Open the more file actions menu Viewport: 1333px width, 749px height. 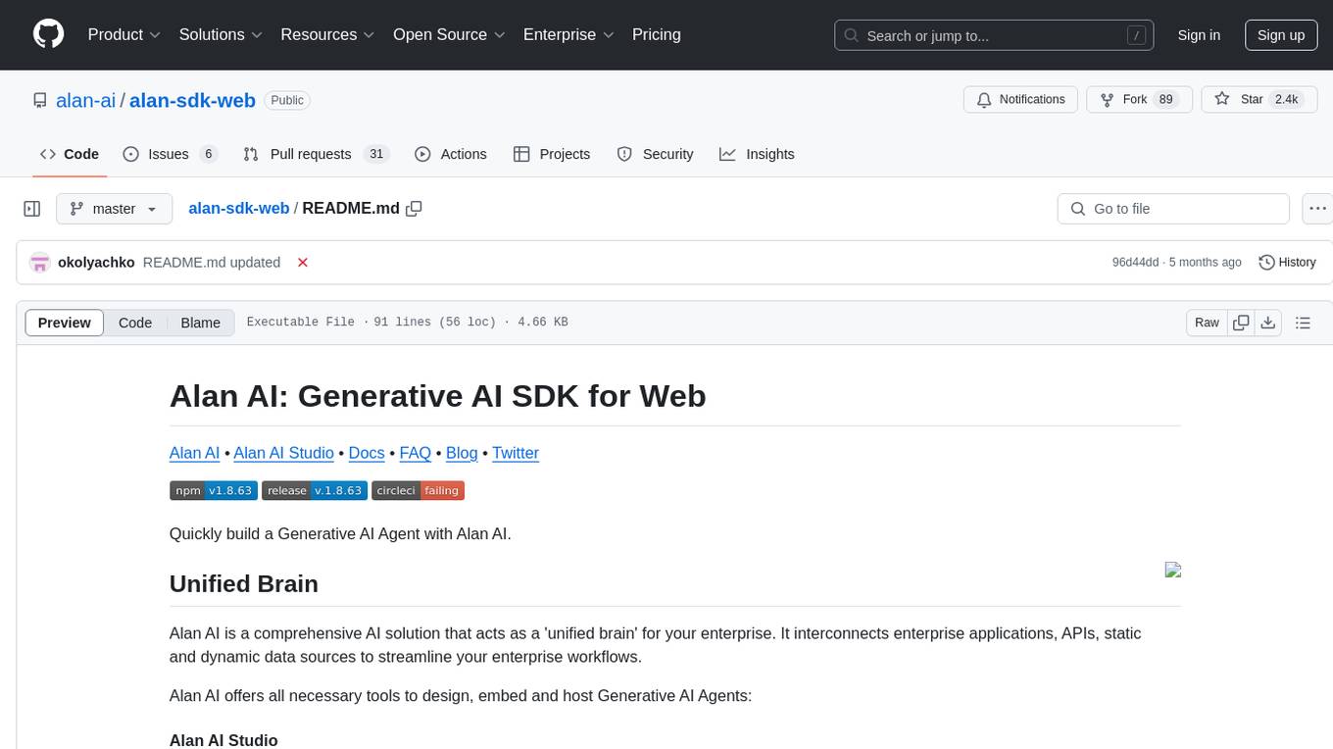pos(1317,209)
